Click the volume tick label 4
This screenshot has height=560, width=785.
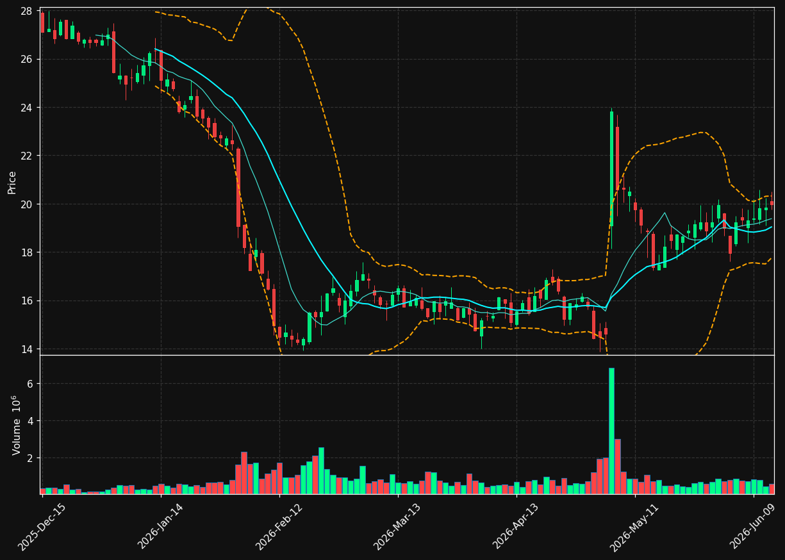pyautogui.click(x=30, y=421)
